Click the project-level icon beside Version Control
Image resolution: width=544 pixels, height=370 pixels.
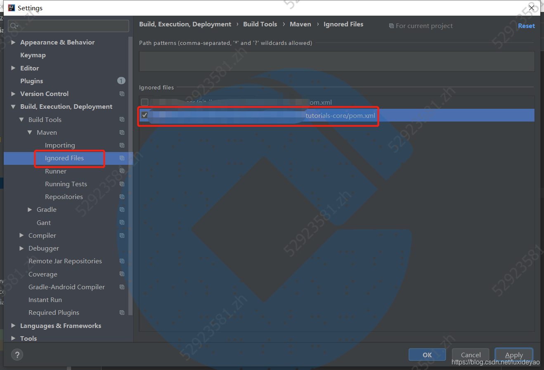[122, 94]
